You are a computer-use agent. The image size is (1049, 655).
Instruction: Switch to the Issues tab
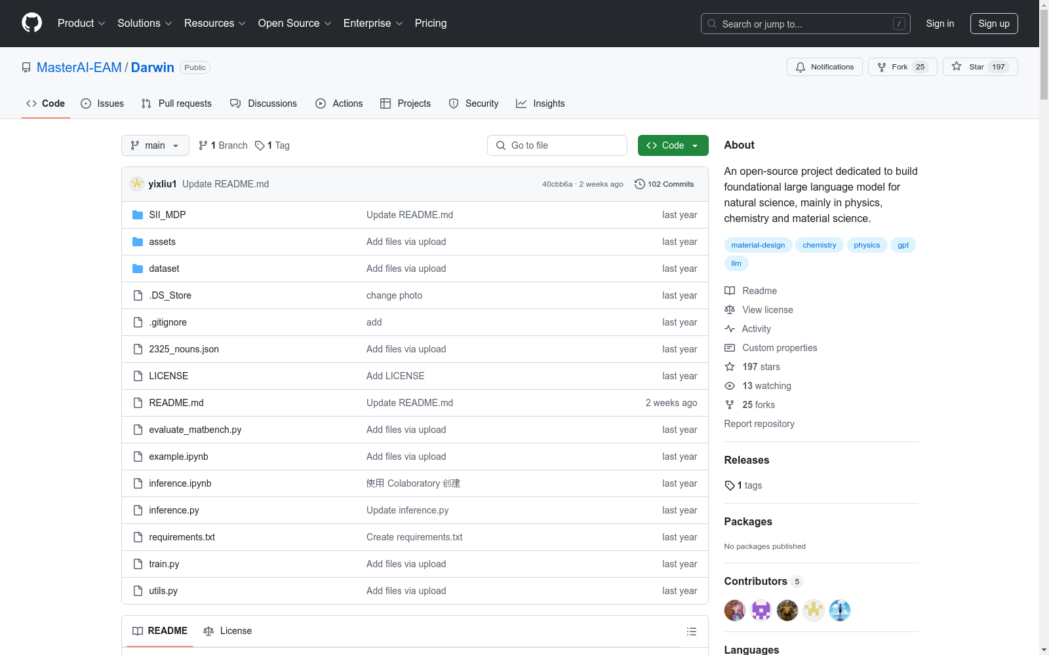(102, 103)
